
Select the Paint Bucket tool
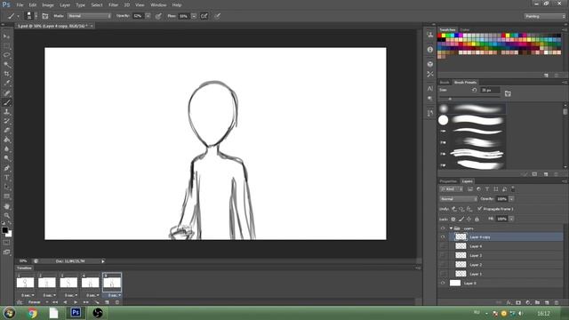coord(6,140)
